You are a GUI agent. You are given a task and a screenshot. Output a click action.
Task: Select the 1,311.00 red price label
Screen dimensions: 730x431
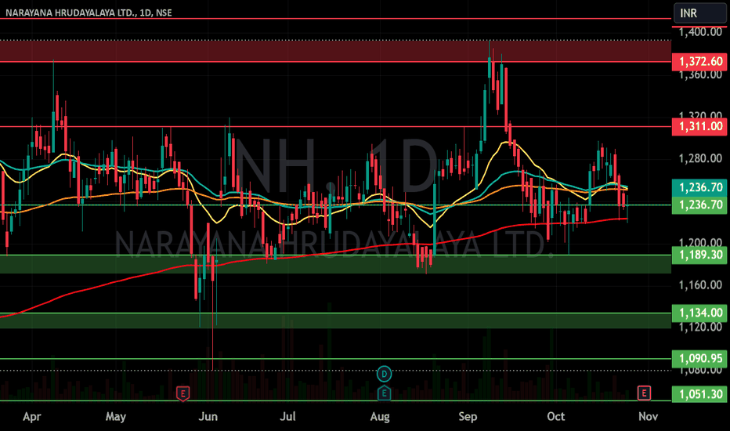(699, 126)
